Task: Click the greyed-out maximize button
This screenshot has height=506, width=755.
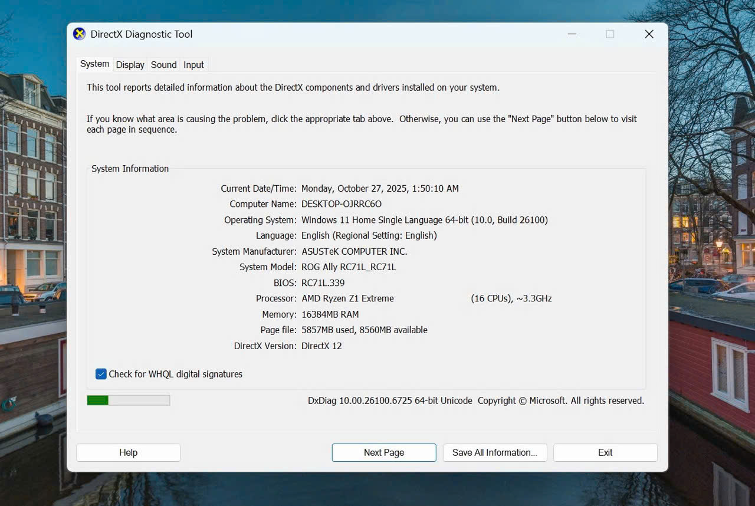Action: pyautogui.click(x=610, y=34)
